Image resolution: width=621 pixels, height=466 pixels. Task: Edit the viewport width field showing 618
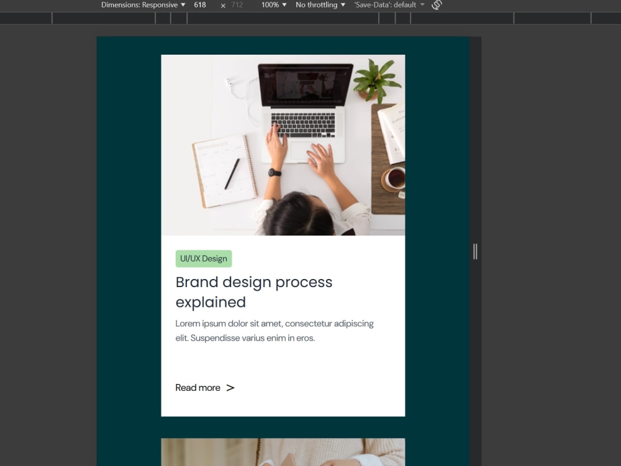pyautogui.click(x=200, y=5)
